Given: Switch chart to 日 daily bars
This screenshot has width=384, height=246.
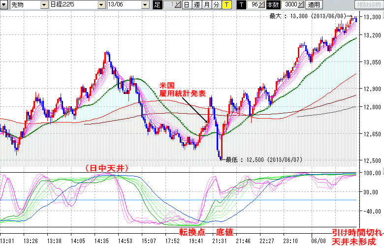Looking at the screenshot, I should tap(187, 5).
